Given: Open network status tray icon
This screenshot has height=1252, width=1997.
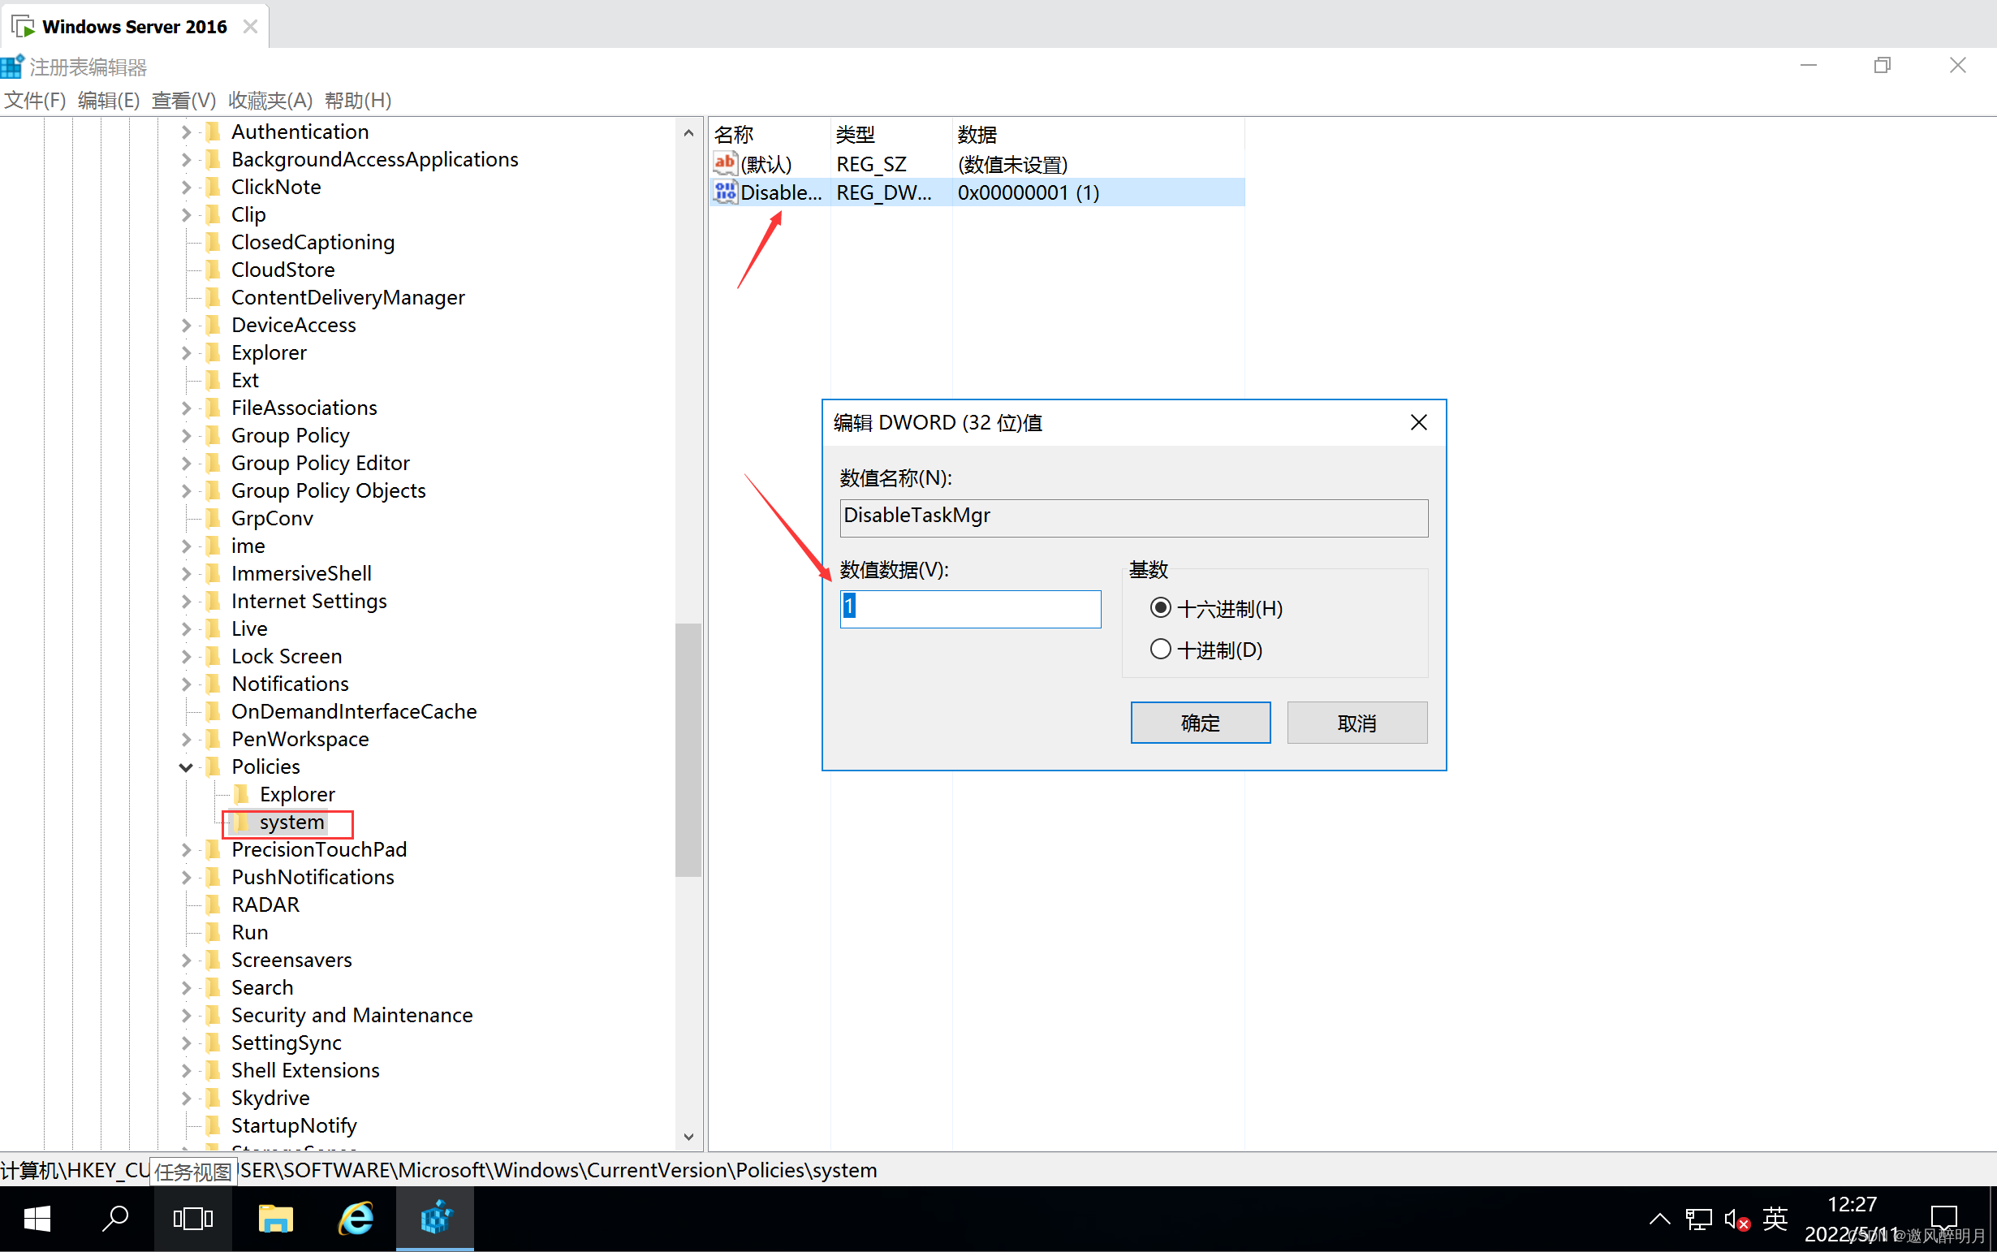Looking at the screenshot, I should pos(1699,1219).
